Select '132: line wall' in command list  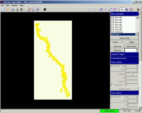pos(123,27)
